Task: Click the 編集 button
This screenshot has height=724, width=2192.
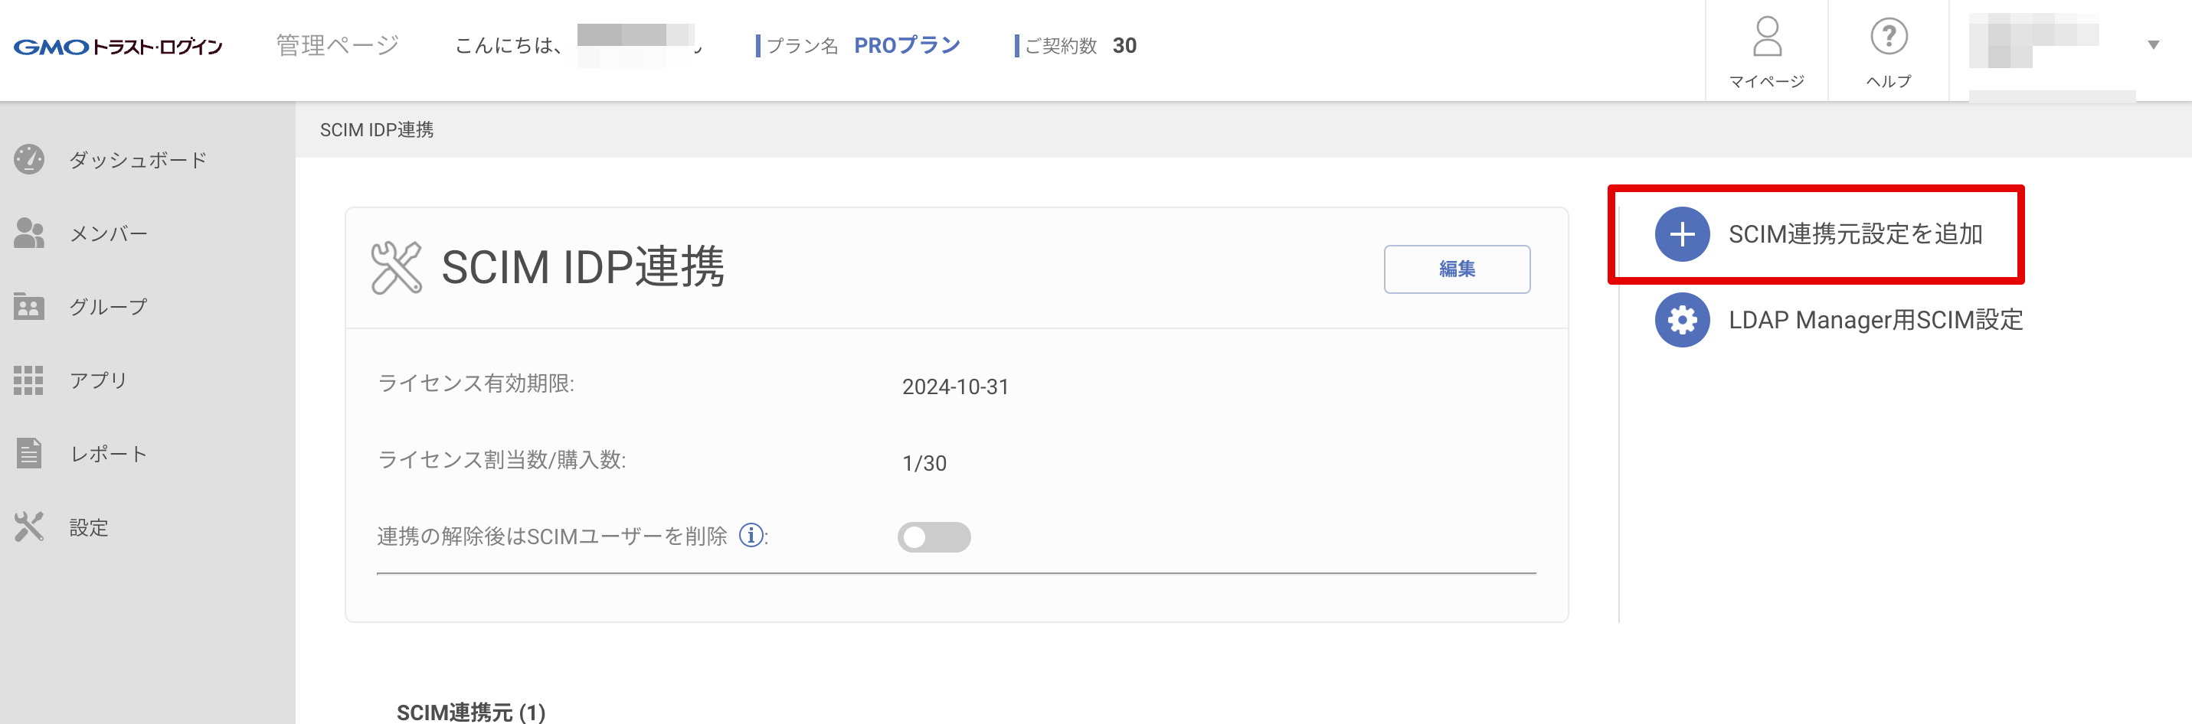Action: (1456, 269)
